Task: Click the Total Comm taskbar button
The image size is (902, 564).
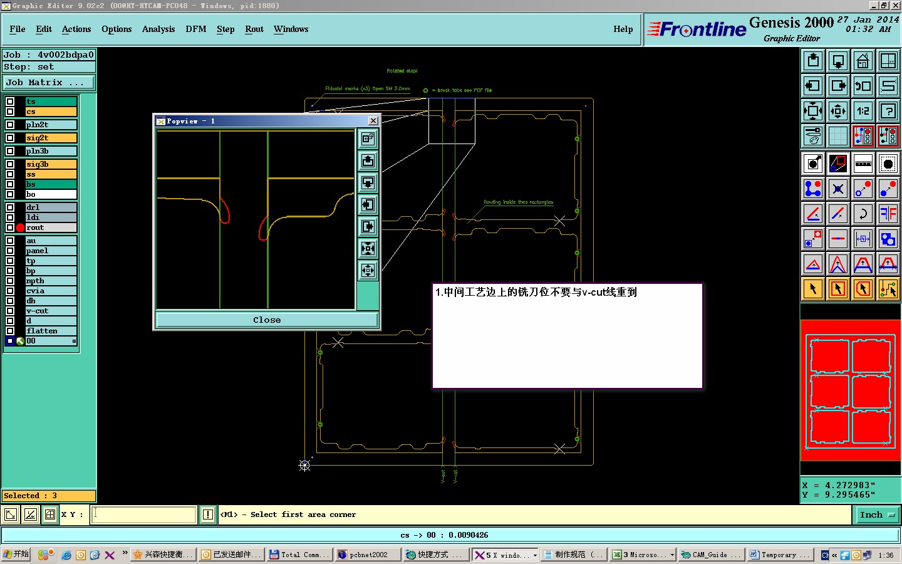Action: pos(299,555)
